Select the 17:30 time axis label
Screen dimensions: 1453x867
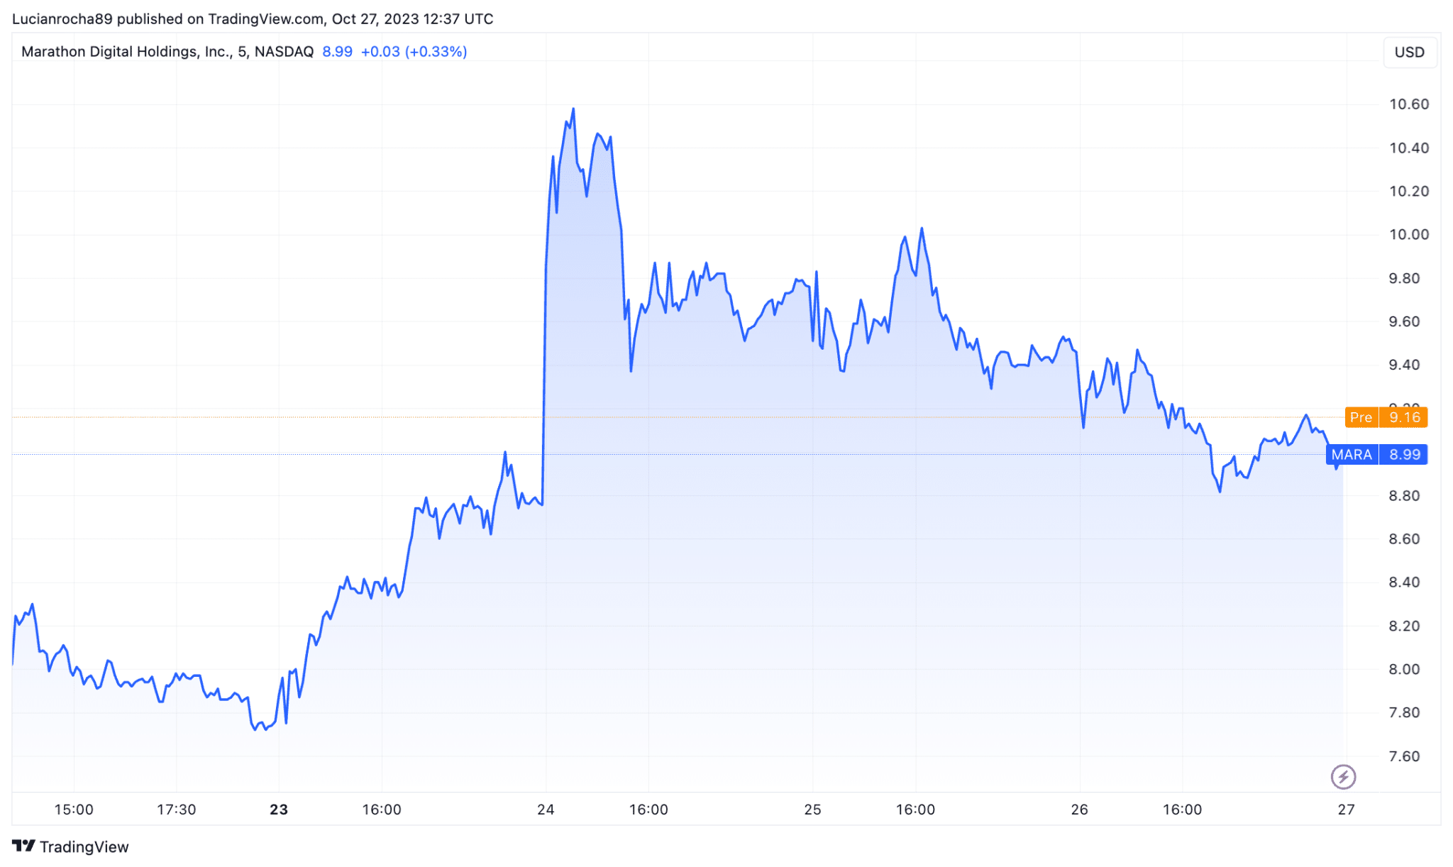click(x=176, y=810)
